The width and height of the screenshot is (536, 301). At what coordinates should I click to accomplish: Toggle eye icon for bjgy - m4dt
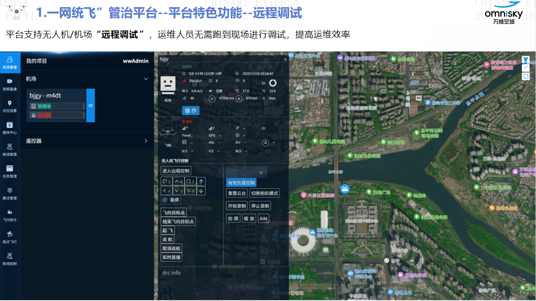(x=90, y=105)
